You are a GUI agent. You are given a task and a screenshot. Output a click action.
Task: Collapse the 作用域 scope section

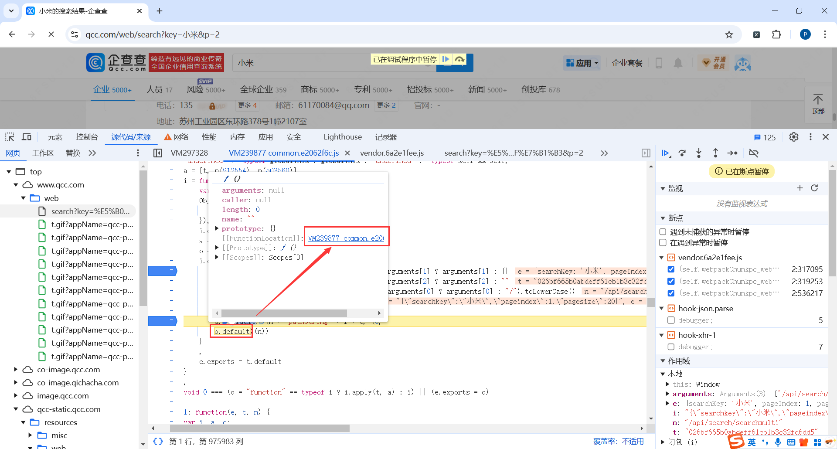[x=663, y=361]
